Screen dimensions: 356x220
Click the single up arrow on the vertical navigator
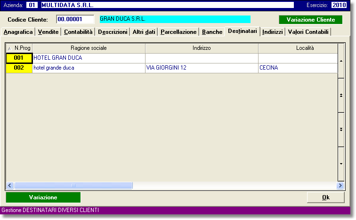pyautogui.click(x=341, y=61)
